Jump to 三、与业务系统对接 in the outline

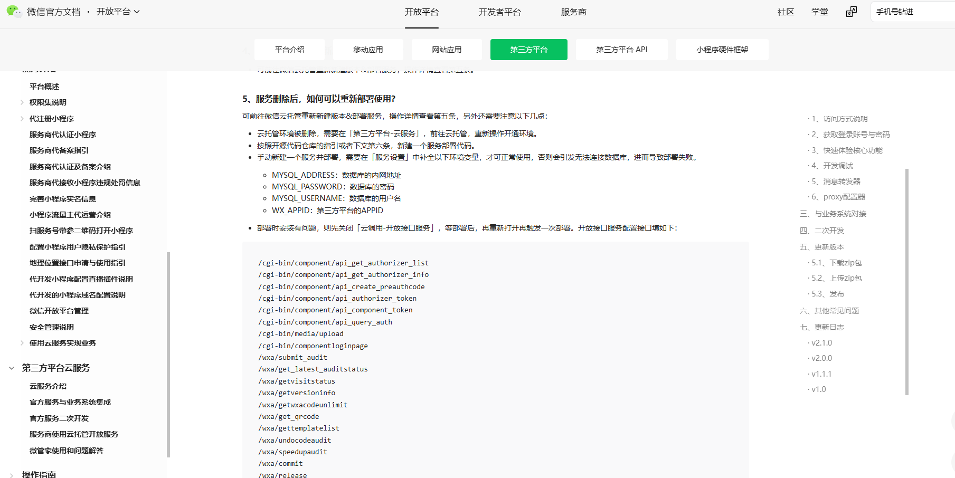(833, 214)
